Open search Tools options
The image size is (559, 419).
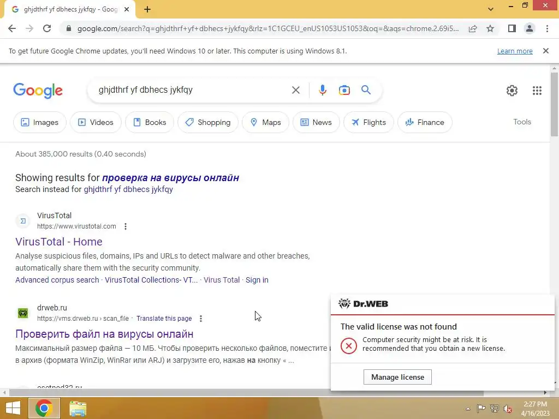click(x=522, y=122)
